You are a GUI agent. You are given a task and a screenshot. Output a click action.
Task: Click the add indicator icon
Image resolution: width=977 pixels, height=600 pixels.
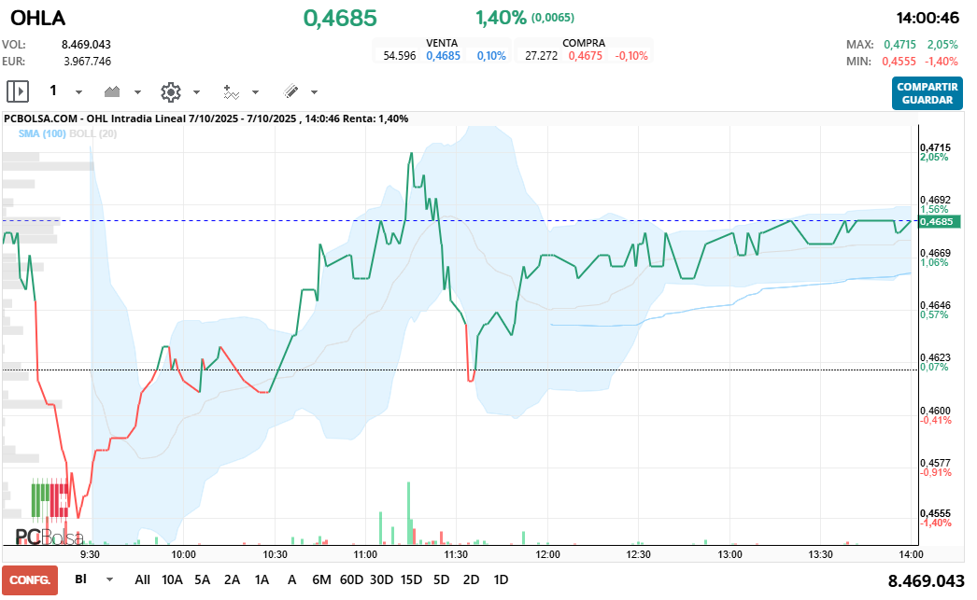(x=231, y=91)
